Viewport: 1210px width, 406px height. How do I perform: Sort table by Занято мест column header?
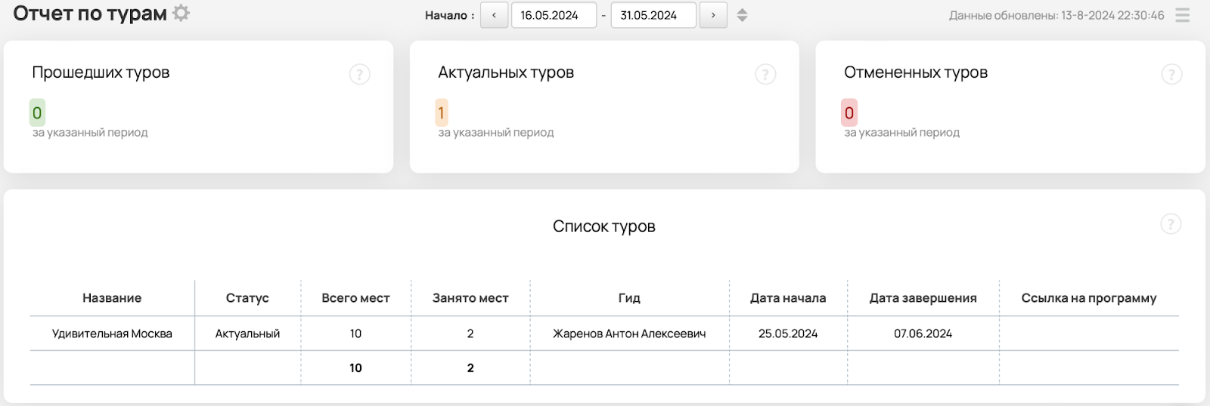470,298
